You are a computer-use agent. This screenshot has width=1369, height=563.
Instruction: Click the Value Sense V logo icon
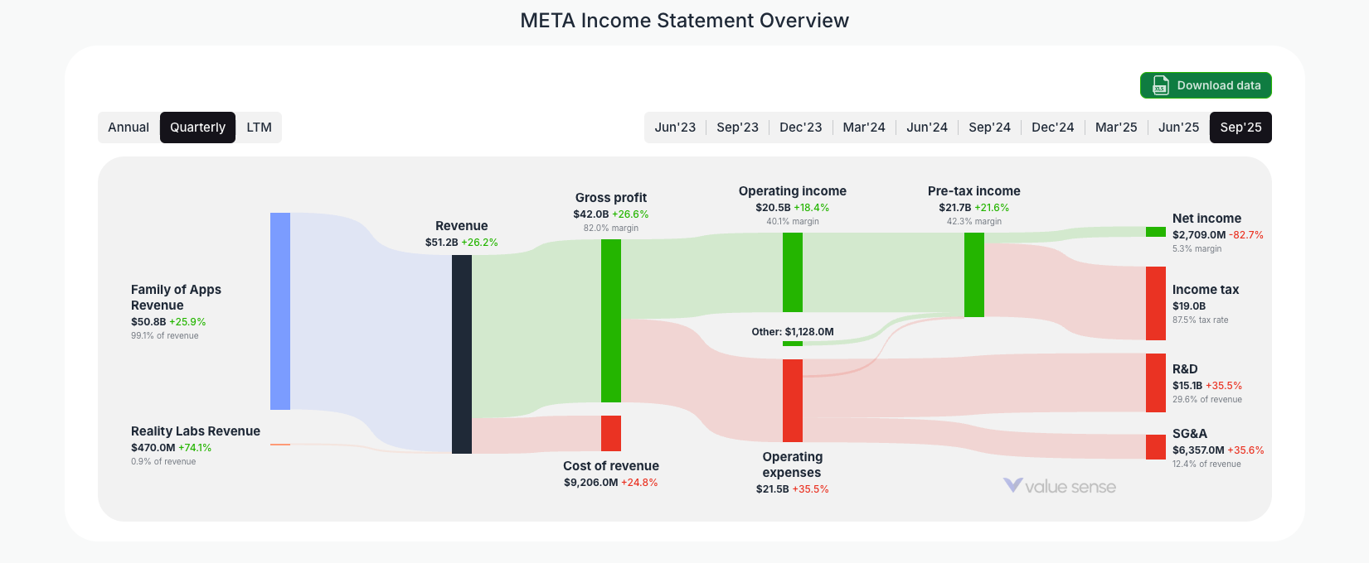tap(1012, 487)
